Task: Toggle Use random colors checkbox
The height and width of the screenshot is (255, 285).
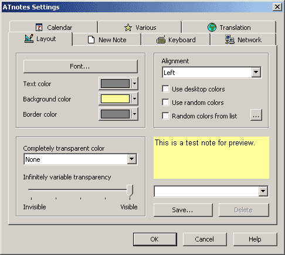Action: [x=165, y=103]
